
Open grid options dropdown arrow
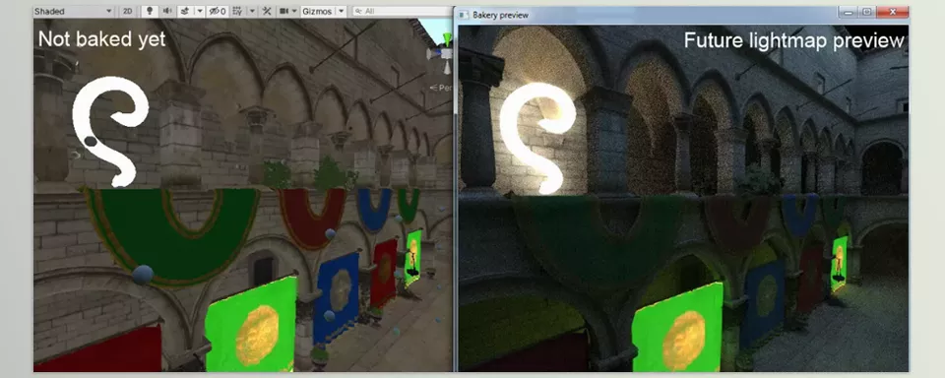click(253, 12)
